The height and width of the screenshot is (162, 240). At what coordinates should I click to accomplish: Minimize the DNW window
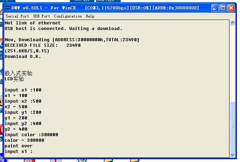tap(215, 8)
